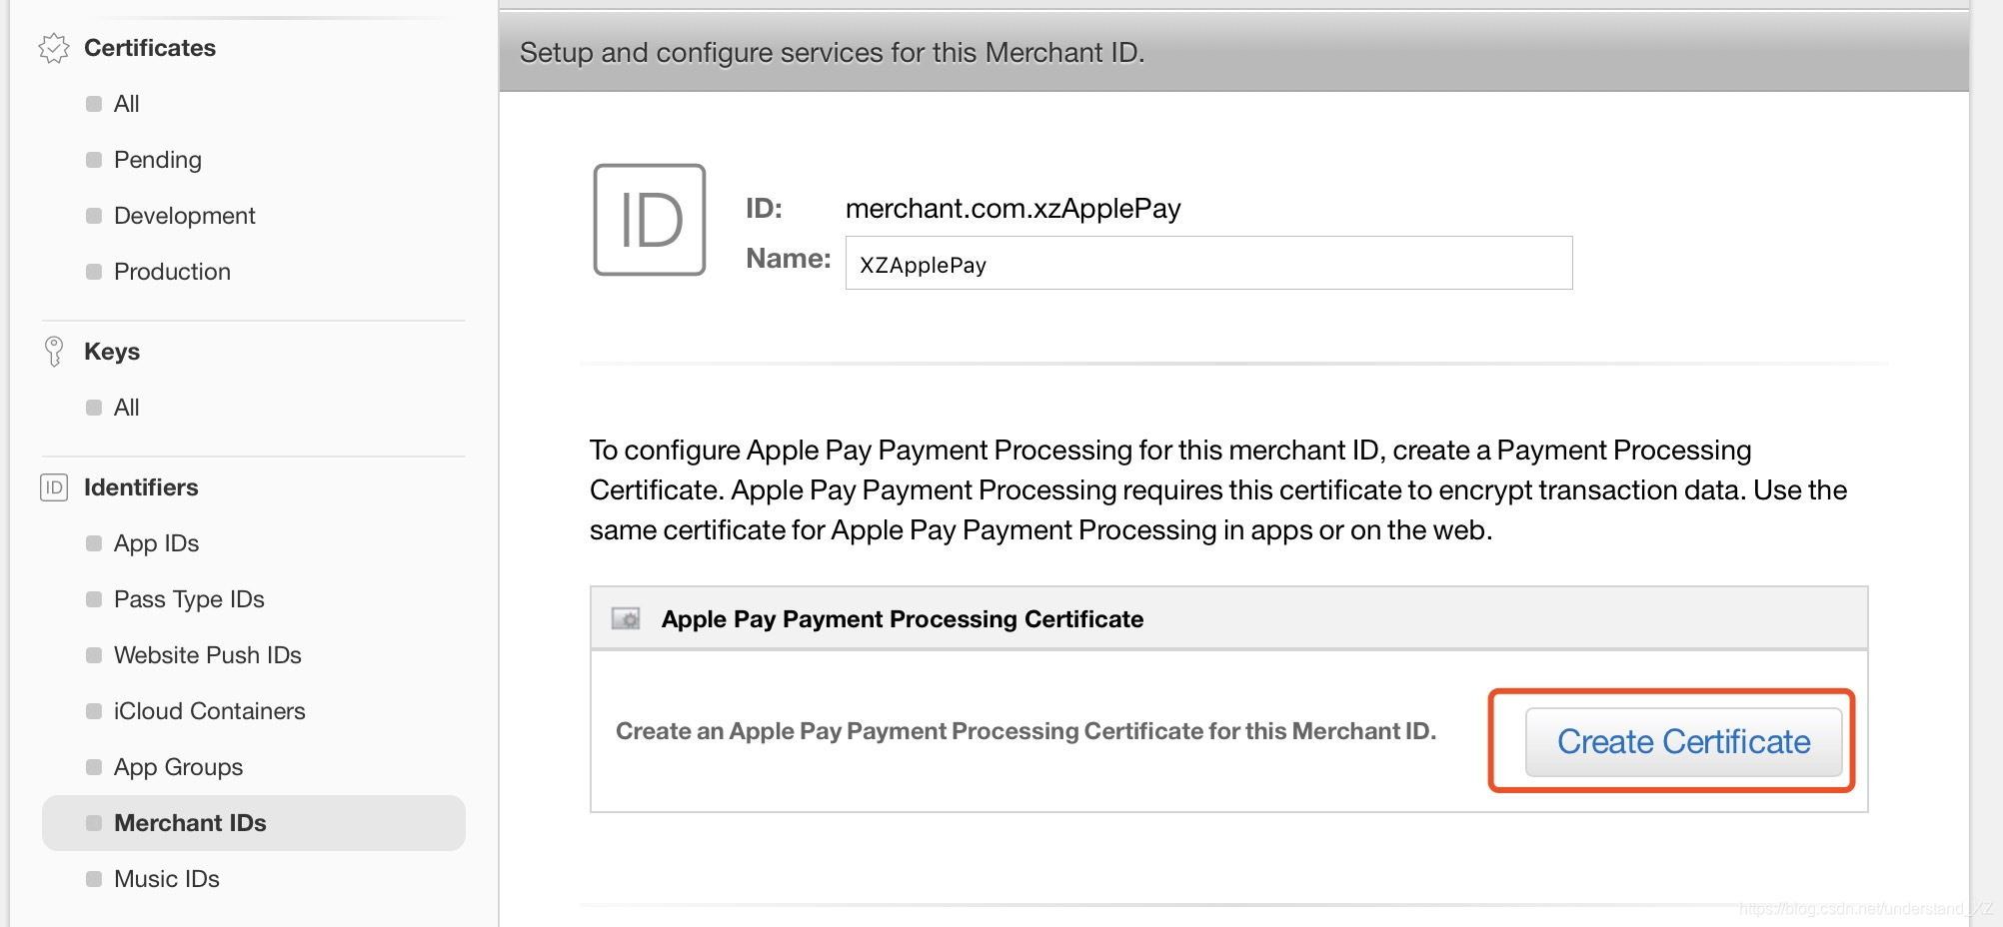The width and height of the screenshot is (2003, 927).
Task: Open All under Keys
Action: [126, 408]
